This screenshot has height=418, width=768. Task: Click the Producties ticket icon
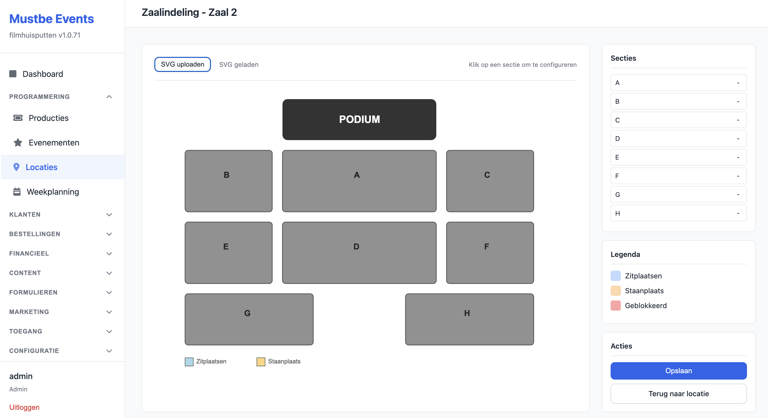pyautogui.click(x=18, y=118)
